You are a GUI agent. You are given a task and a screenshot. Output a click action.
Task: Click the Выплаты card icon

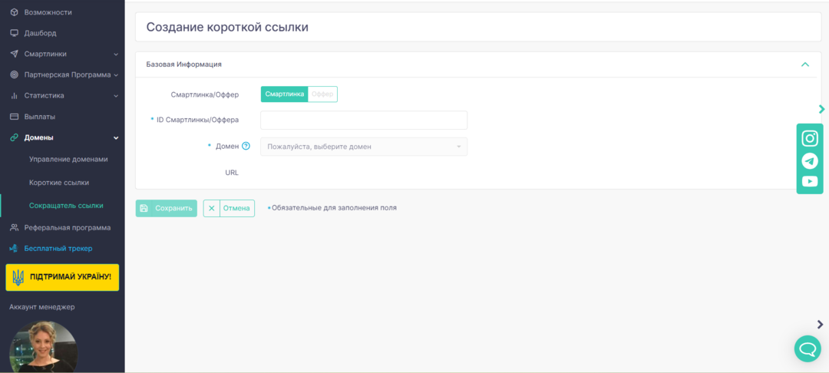(x=14, y=117)
